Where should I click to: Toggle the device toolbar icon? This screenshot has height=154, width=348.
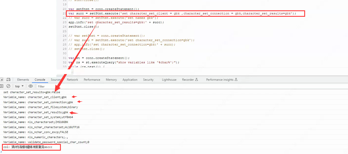tap(8, 80)
